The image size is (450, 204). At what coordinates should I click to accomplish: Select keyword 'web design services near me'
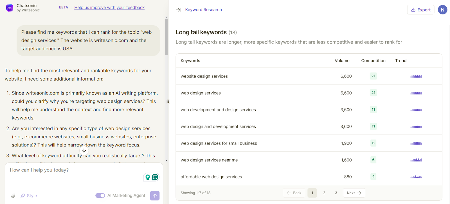(209, 160)
